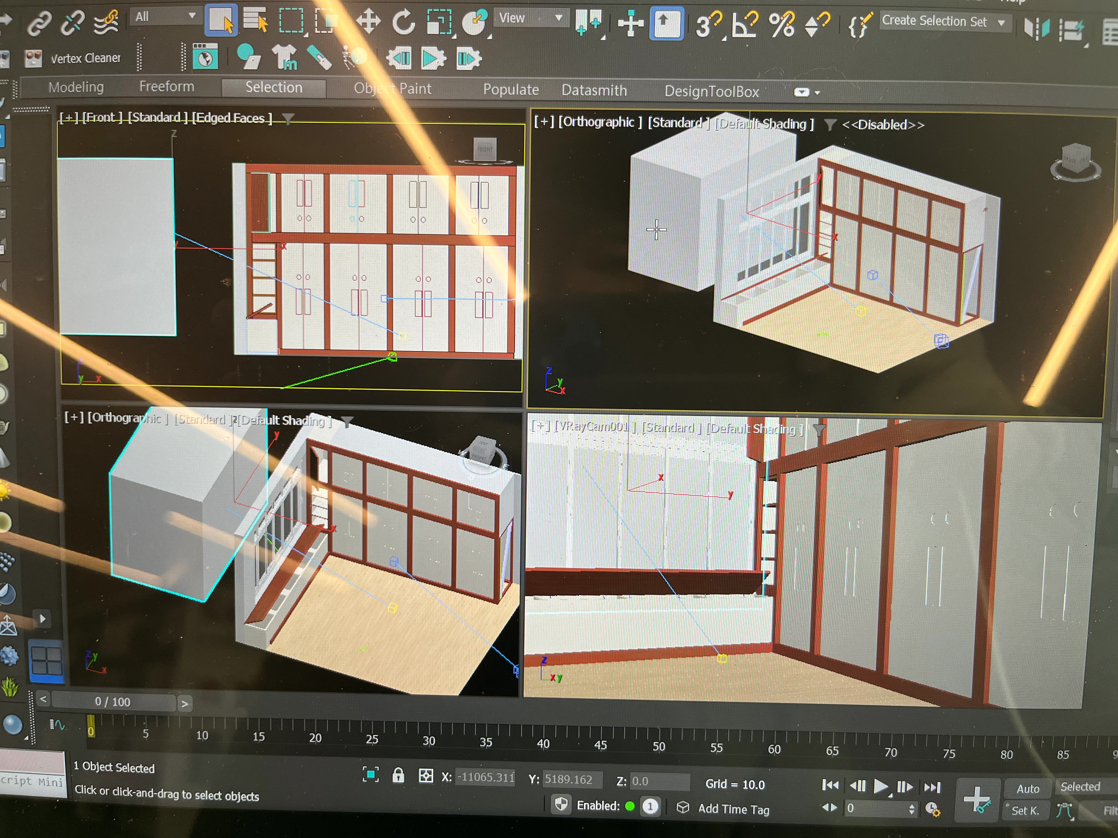Activate the Select and Move tool
This screenshot has width=1118, height=838.
coord(368,22)
